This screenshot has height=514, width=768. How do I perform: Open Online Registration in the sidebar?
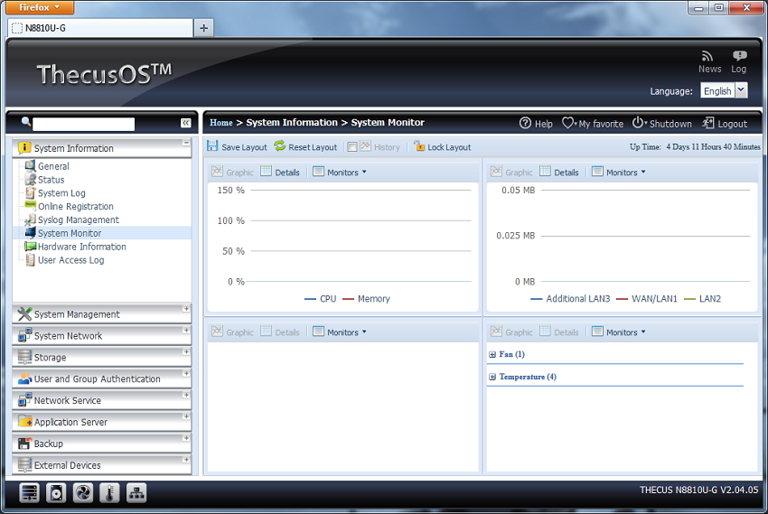point(75,206)
